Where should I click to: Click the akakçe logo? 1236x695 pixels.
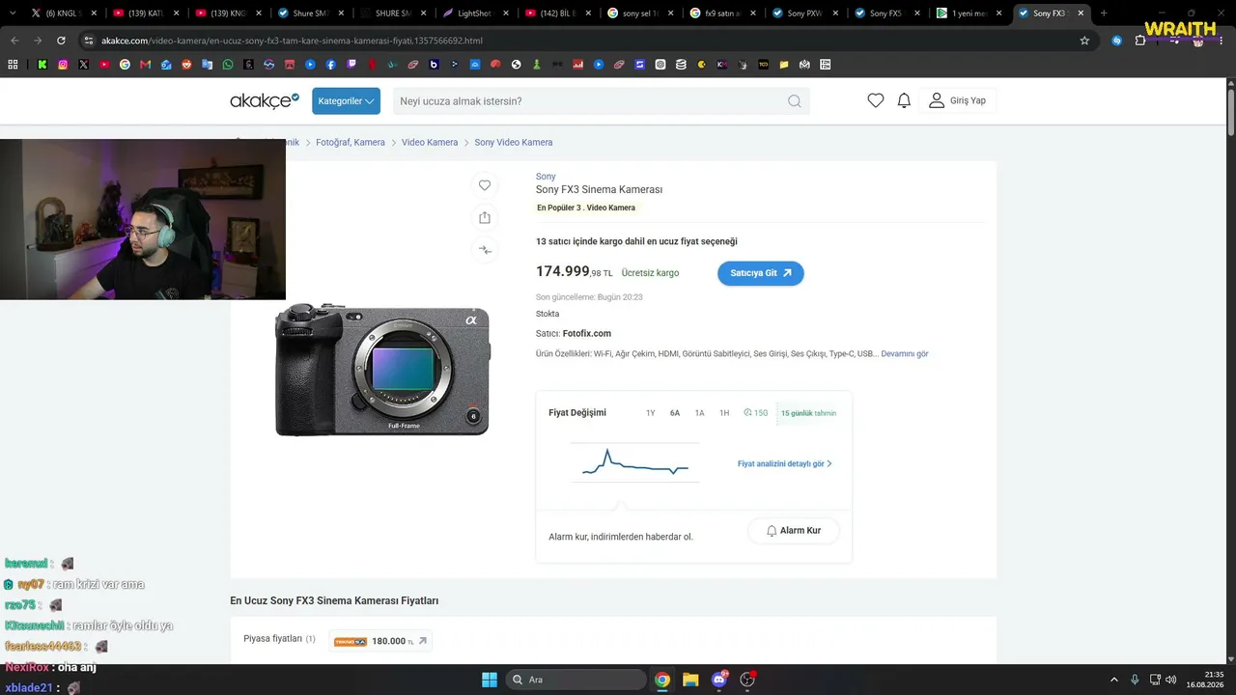pos(265,100)
